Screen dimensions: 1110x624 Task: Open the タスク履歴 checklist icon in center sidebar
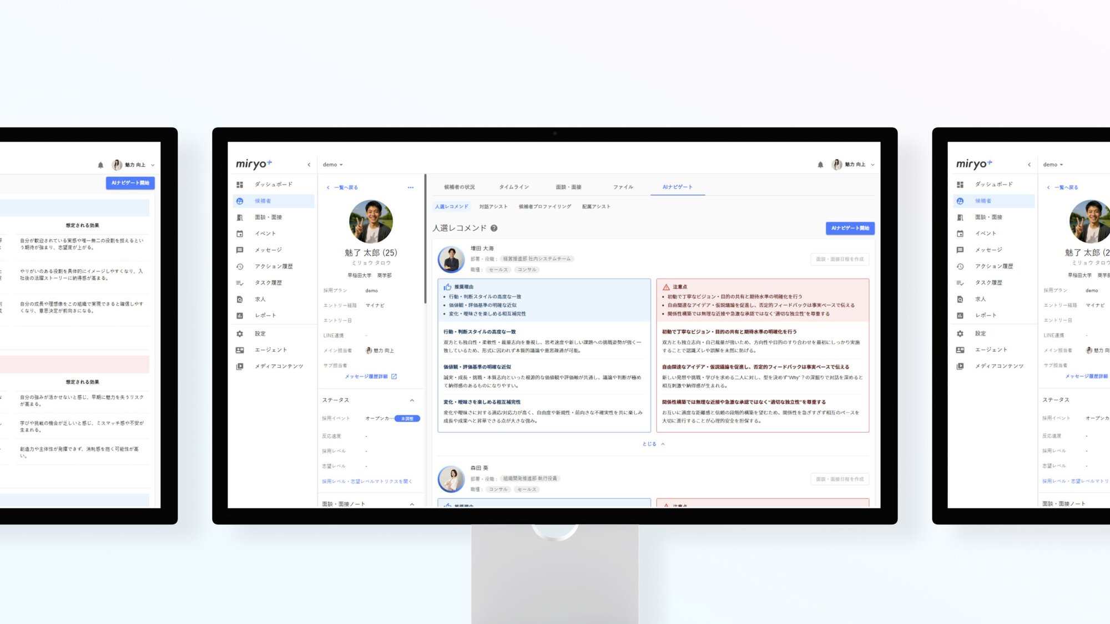click(240, 283)
